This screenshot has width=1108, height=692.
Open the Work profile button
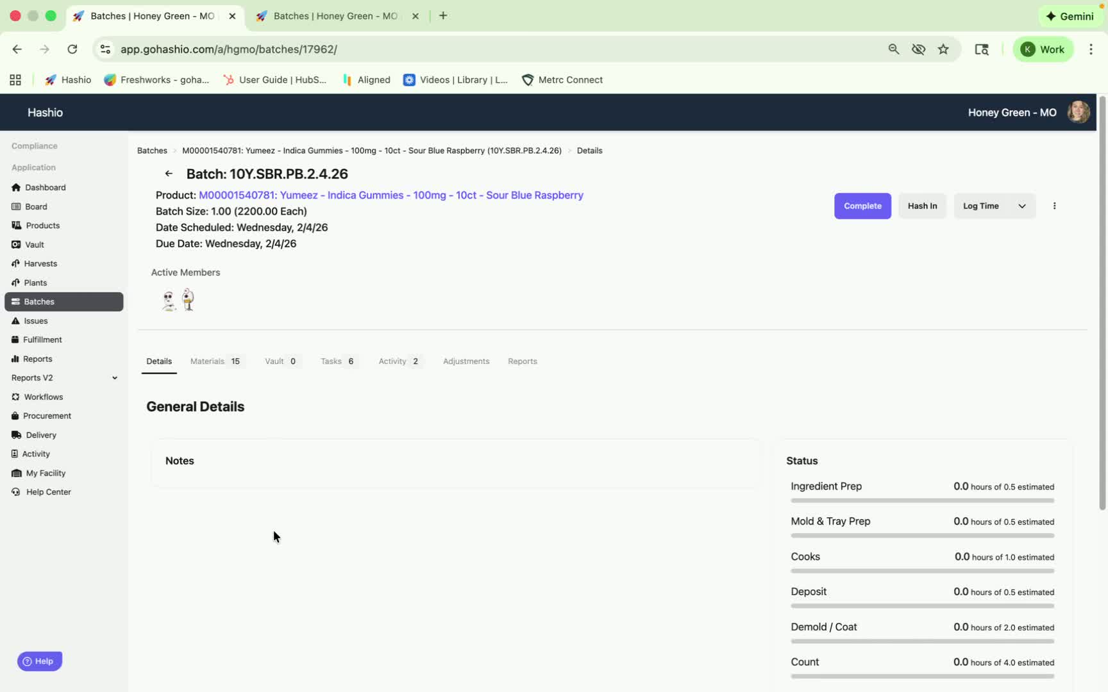point(1043,49)
